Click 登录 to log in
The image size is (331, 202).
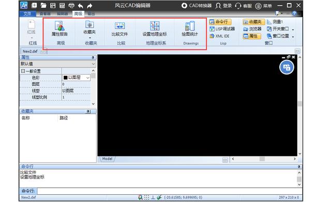pyautogui.click(x=223, y=6)
